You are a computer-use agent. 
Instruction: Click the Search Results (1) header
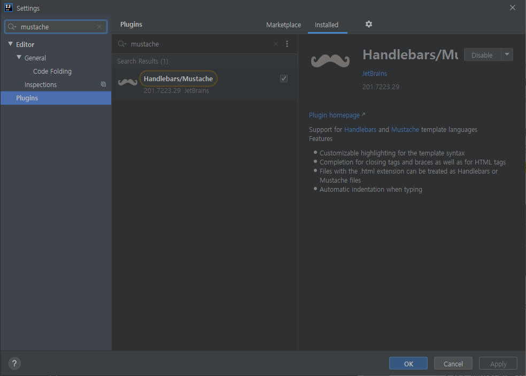point(143,61)
